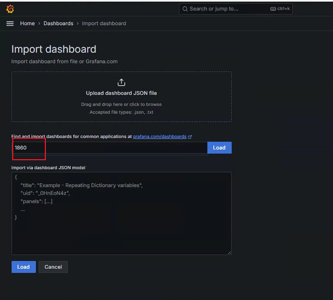Click the Grafana logo icon
This screenshot has height=300, width=333.
point(10,9)
